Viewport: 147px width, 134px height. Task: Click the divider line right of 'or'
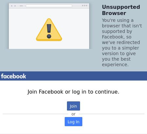coord(111,114)
